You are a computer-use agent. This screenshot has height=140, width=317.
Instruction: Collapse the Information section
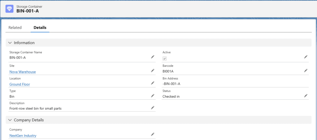pos(10,43)
